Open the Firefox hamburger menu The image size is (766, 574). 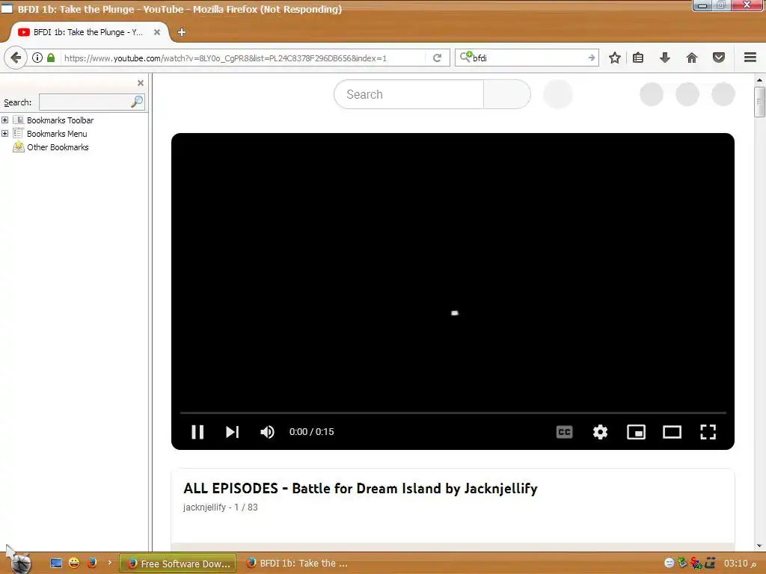coord(750,58)
